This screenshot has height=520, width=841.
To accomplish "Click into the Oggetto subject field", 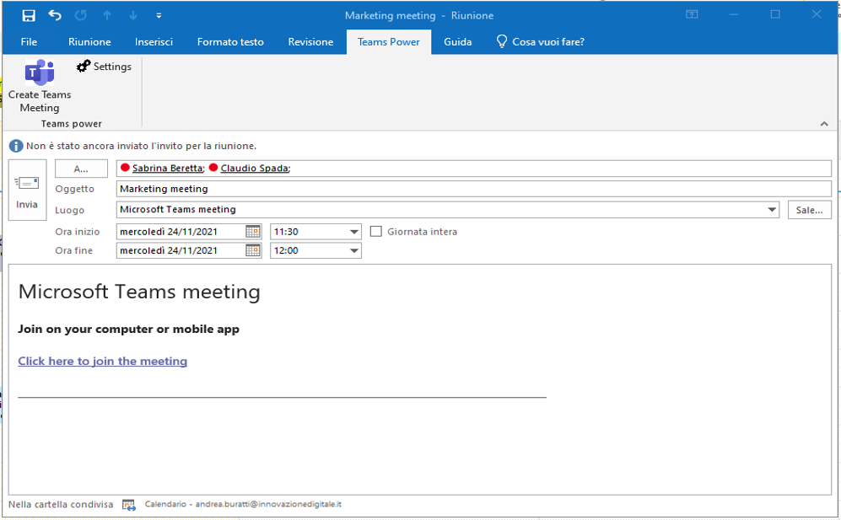I will coord(472,189).
